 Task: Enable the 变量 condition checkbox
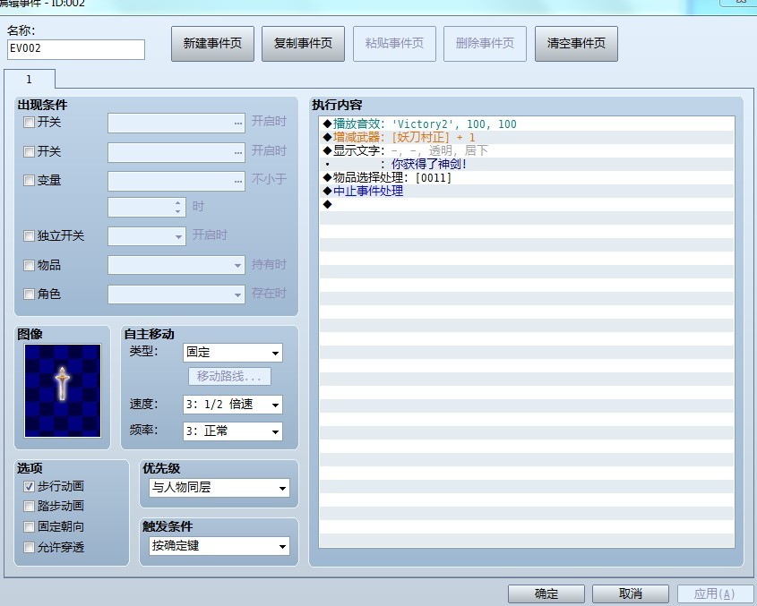29,181
